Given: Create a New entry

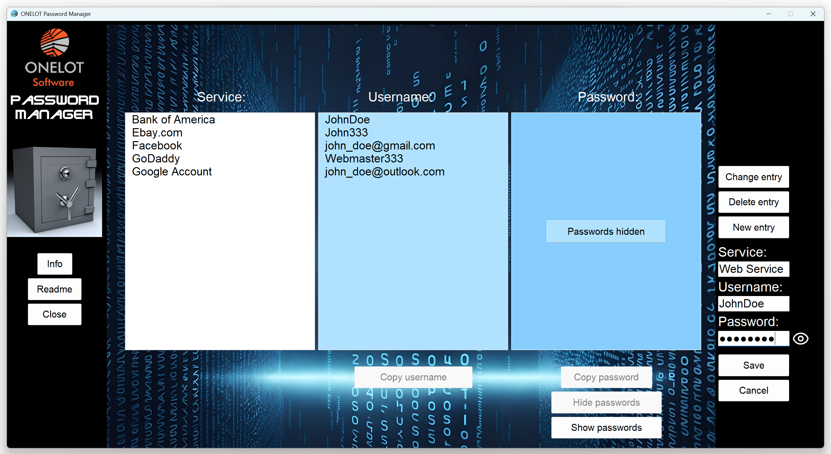Looking at the screenshot, I should pos(754,227).
